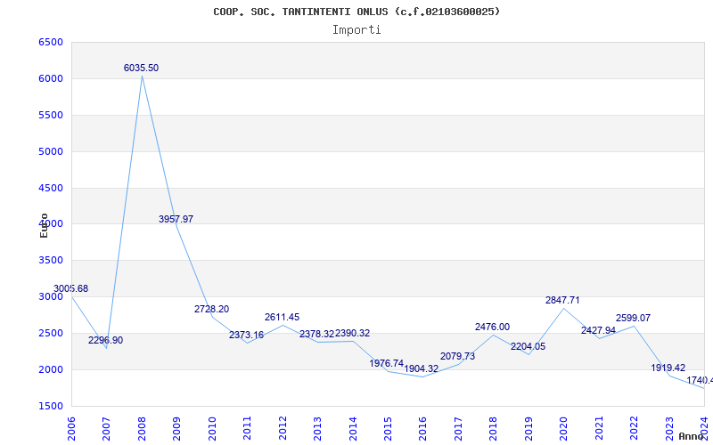Pick the 1976.74 data label
The image size is (713, 445).
tap(387, 363)
